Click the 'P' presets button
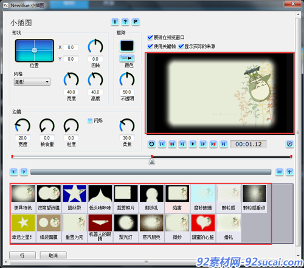This screenshot has height=268, width=304. pyautogui.click(x=136, y=22)
